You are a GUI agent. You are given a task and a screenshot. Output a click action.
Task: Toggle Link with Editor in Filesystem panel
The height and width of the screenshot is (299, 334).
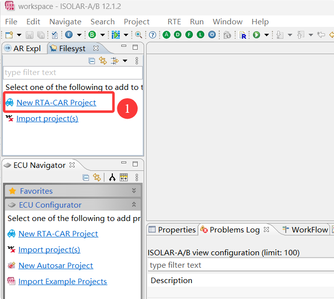pos(103,61)
